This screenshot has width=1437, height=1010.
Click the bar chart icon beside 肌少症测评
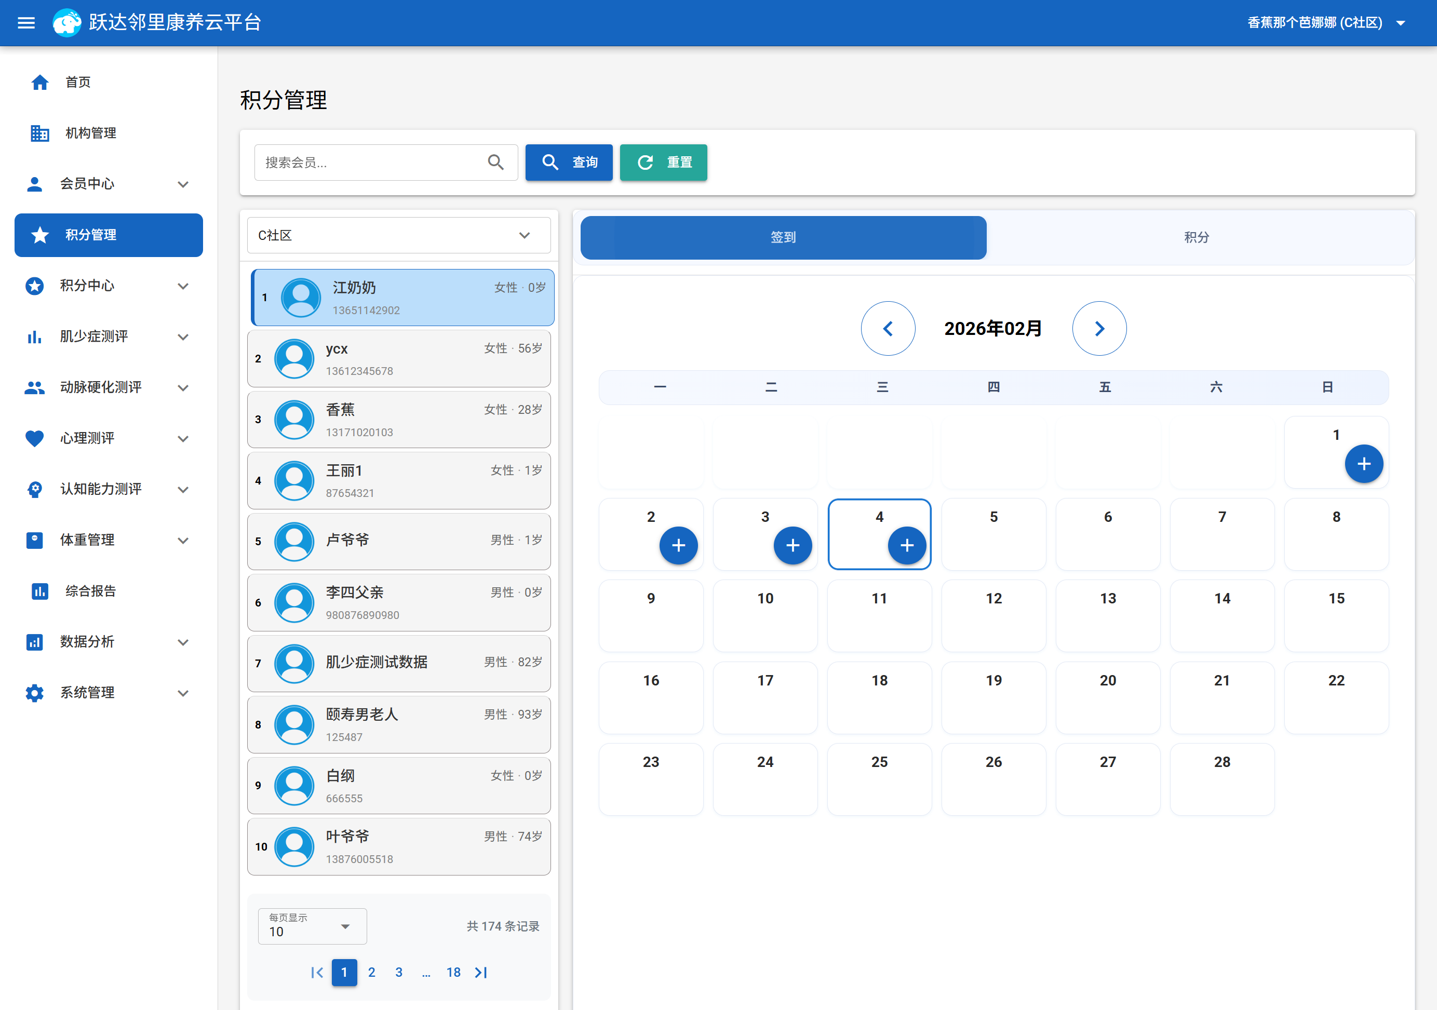[x=34, y=336]
